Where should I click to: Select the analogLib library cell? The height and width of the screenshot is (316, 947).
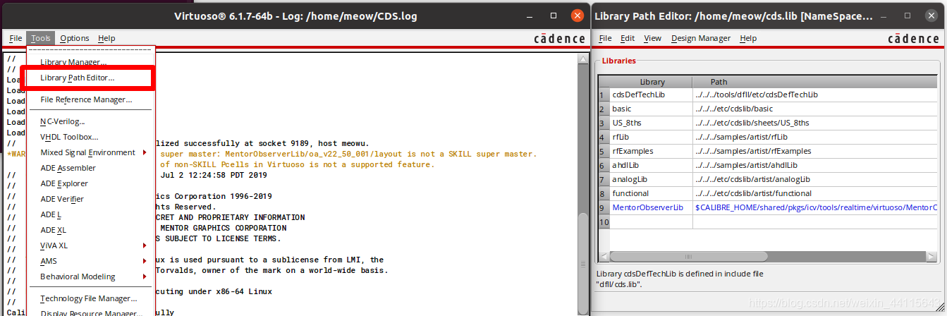[651, 179]
